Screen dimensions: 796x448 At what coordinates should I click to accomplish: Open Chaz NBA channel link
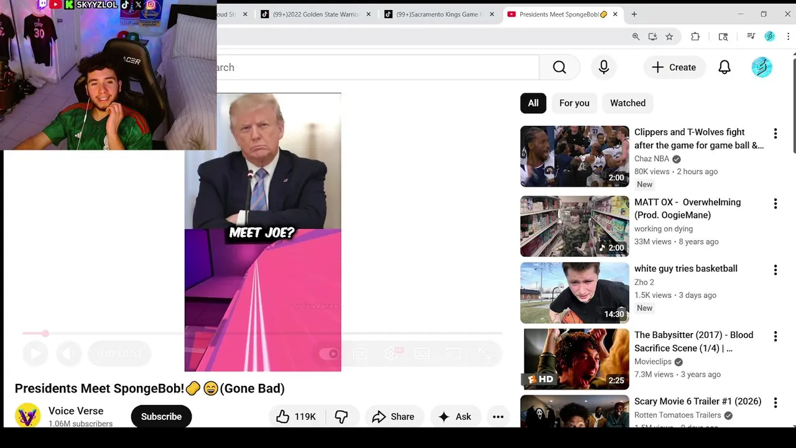652,159
